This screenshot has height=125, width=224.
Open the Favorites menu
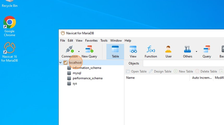tap(91, 40)
